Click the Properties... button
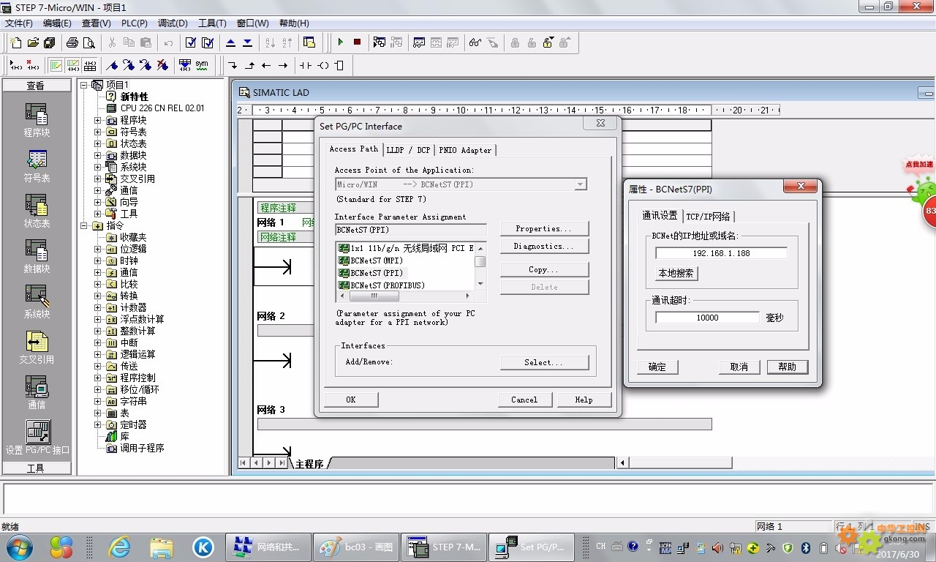 544,229
